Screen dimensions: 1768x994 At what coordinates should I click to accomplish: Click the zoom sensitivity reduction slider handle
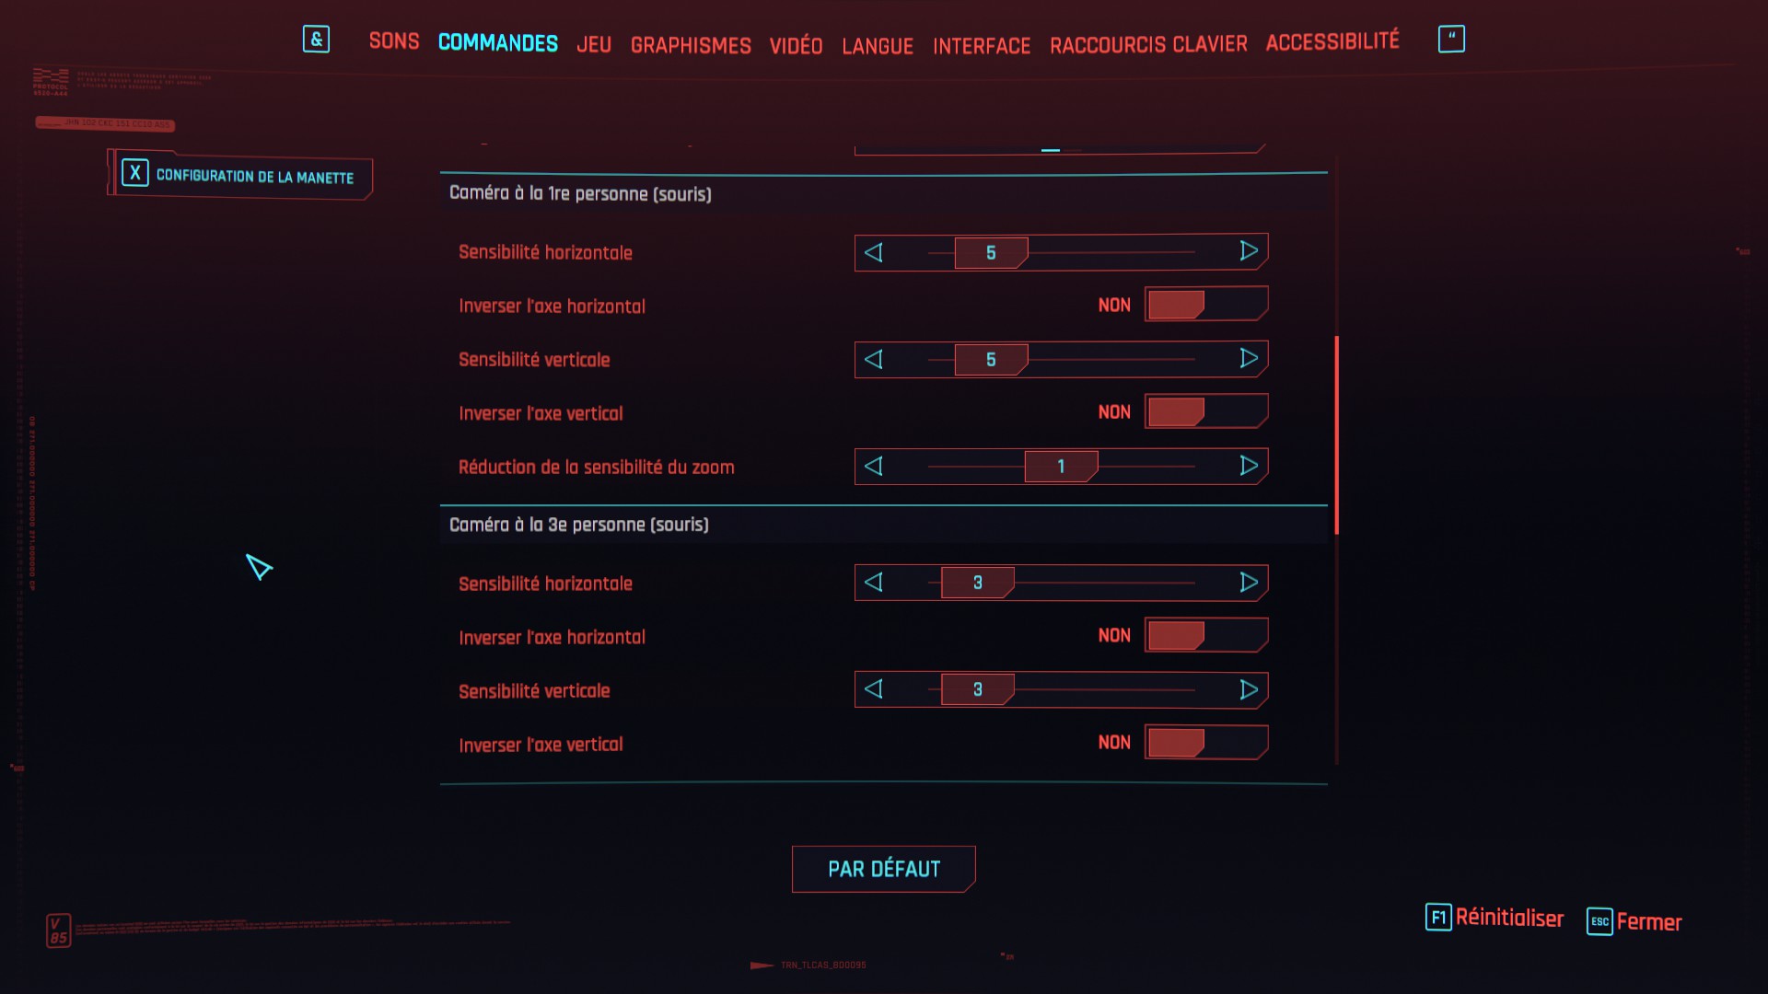point(1061,467)
